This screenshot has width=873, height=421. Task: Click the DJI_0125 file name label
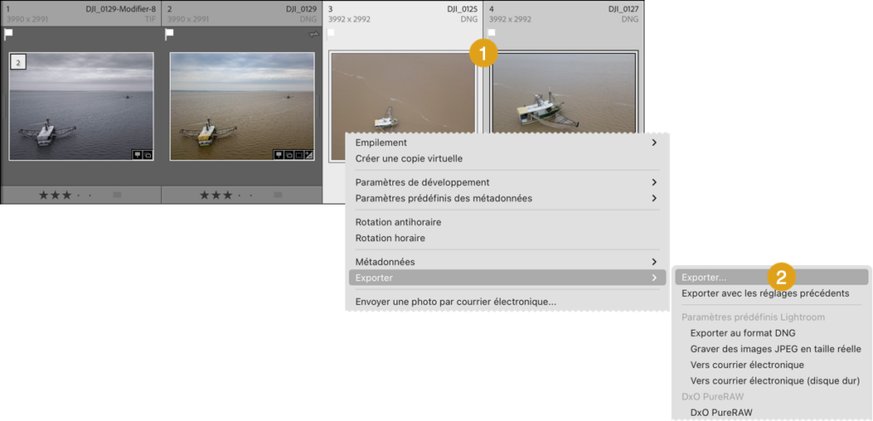pos(462,9)
